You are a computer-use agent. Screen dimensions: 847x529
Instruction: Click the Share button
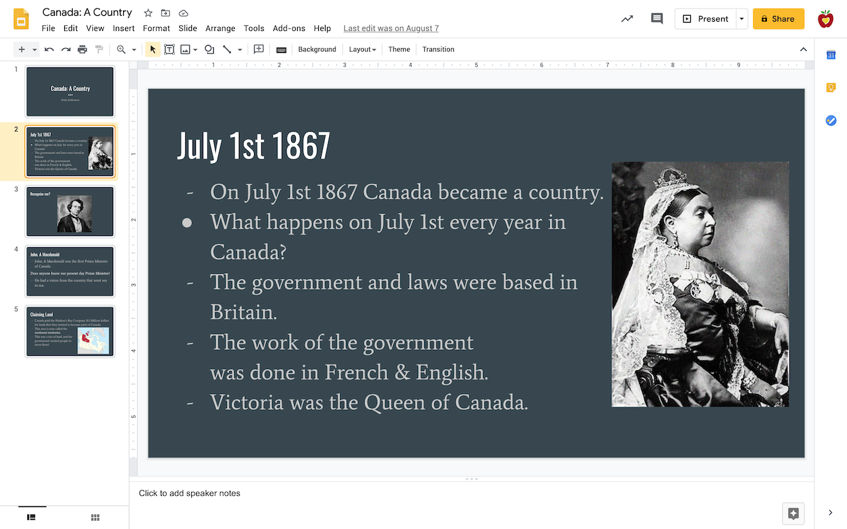[x=778, y=19]
